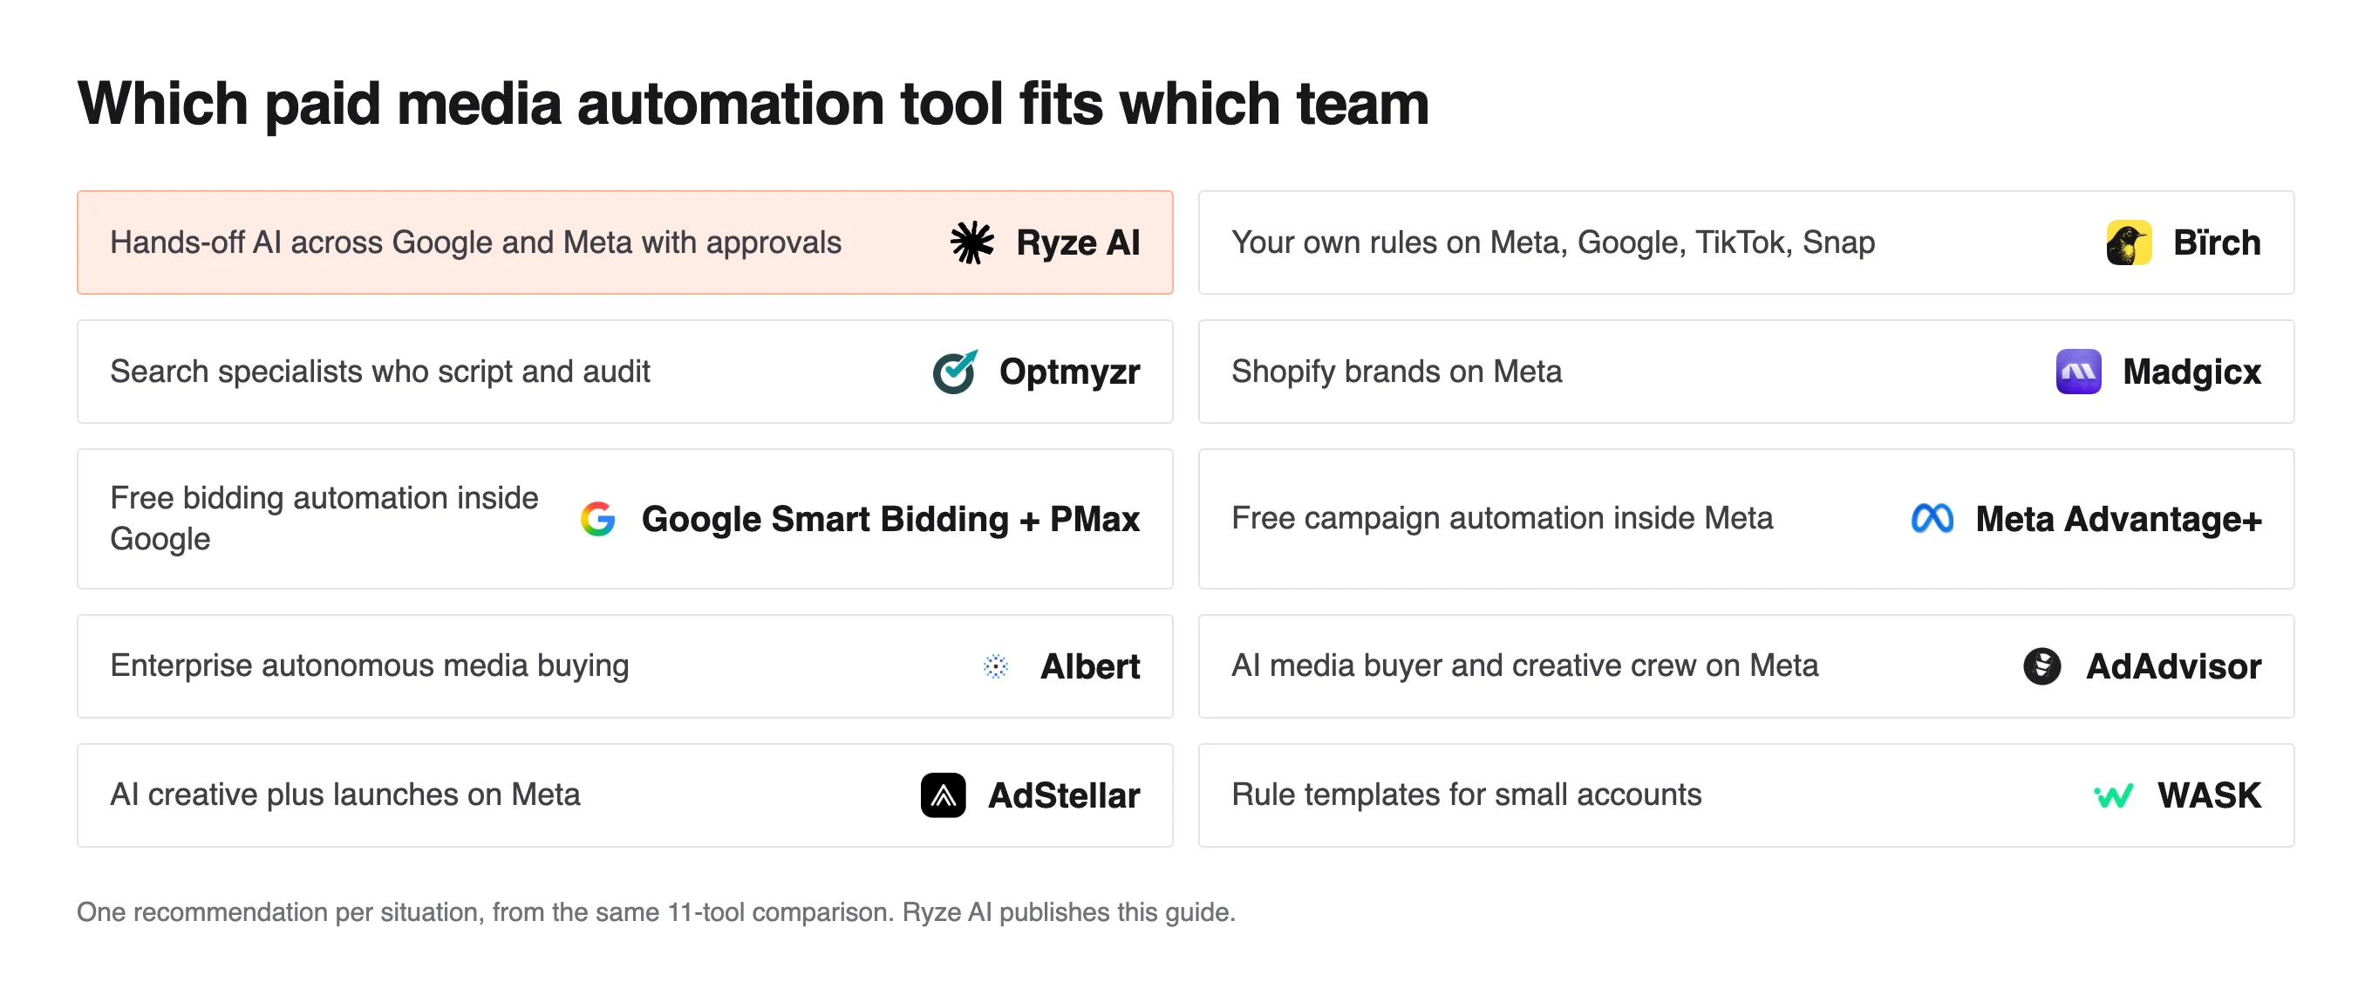Select the "AdStellar" tool name

click(1064, 795)
